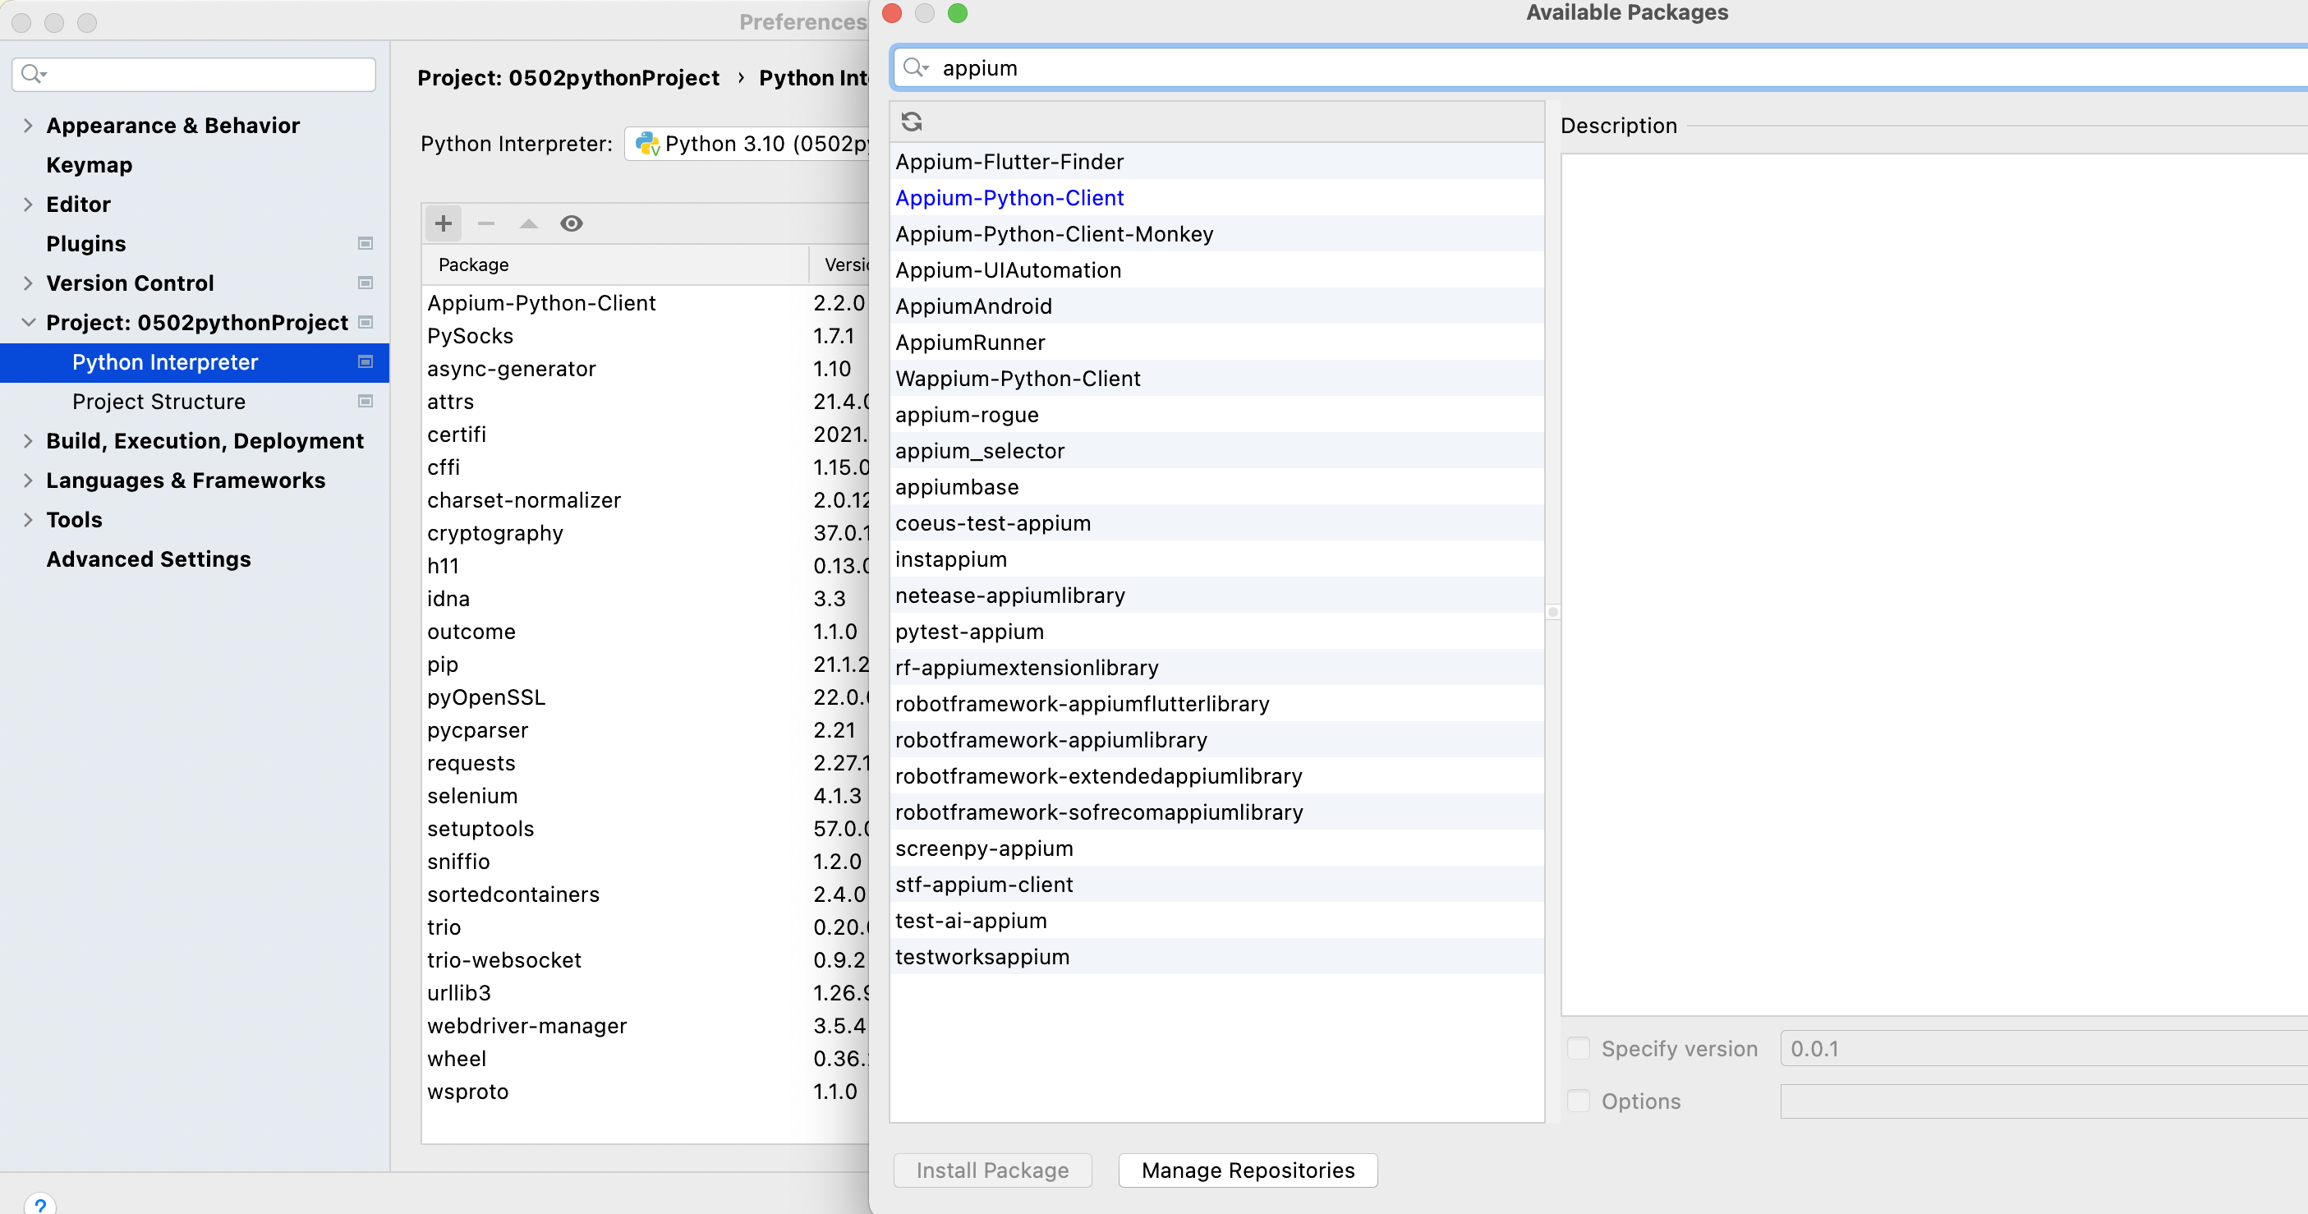Screen dimensions: 2308x1214
Task: Open Advanced Settings
Action: pos(149,559)
